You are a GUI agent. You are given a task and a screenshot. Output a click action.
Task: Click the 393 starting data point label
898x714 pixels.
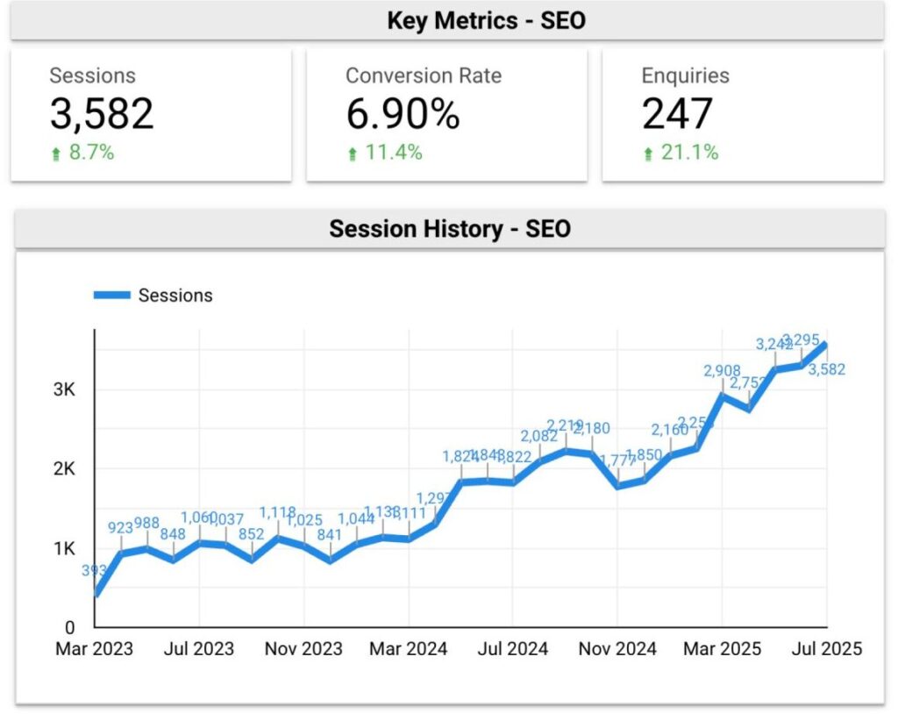pyautogui.click(x=95, y=571)
